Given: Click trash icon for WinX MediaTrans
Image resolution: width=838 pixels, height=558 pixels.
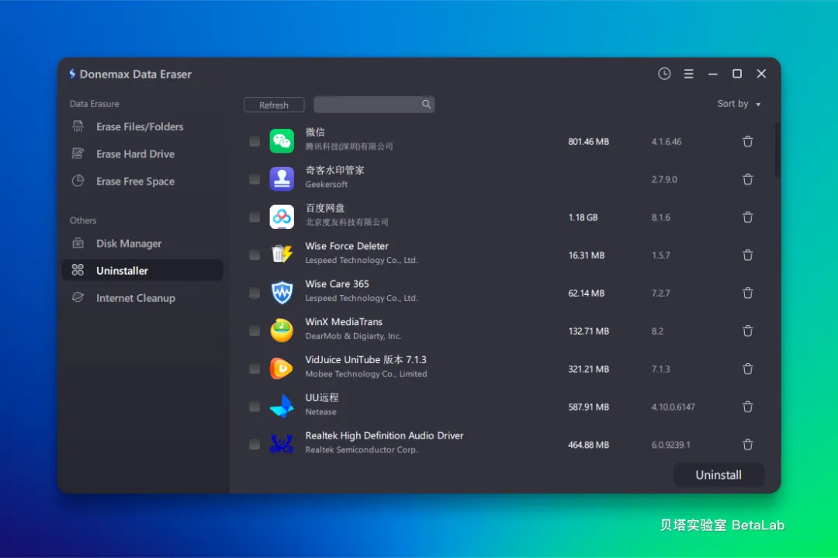Looking at the screenshot, I should click(748, 331).
